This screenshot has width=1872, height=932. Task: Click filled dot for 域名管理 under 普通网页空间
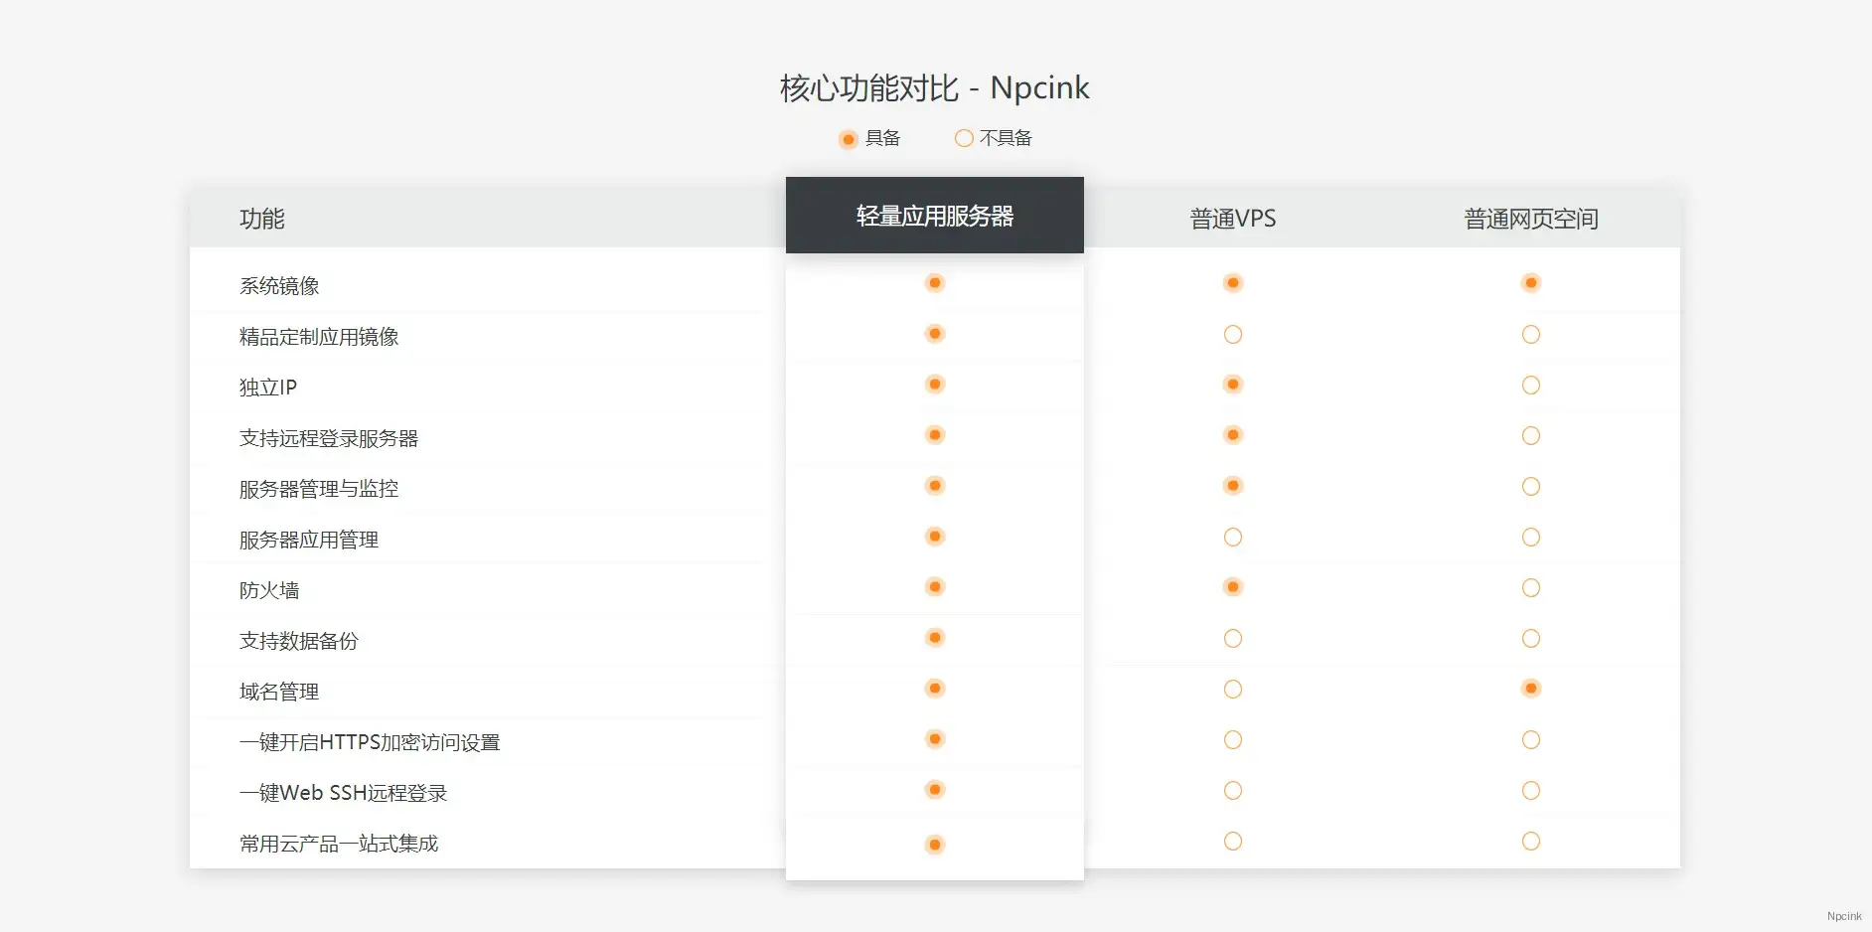pos(1530,689)
